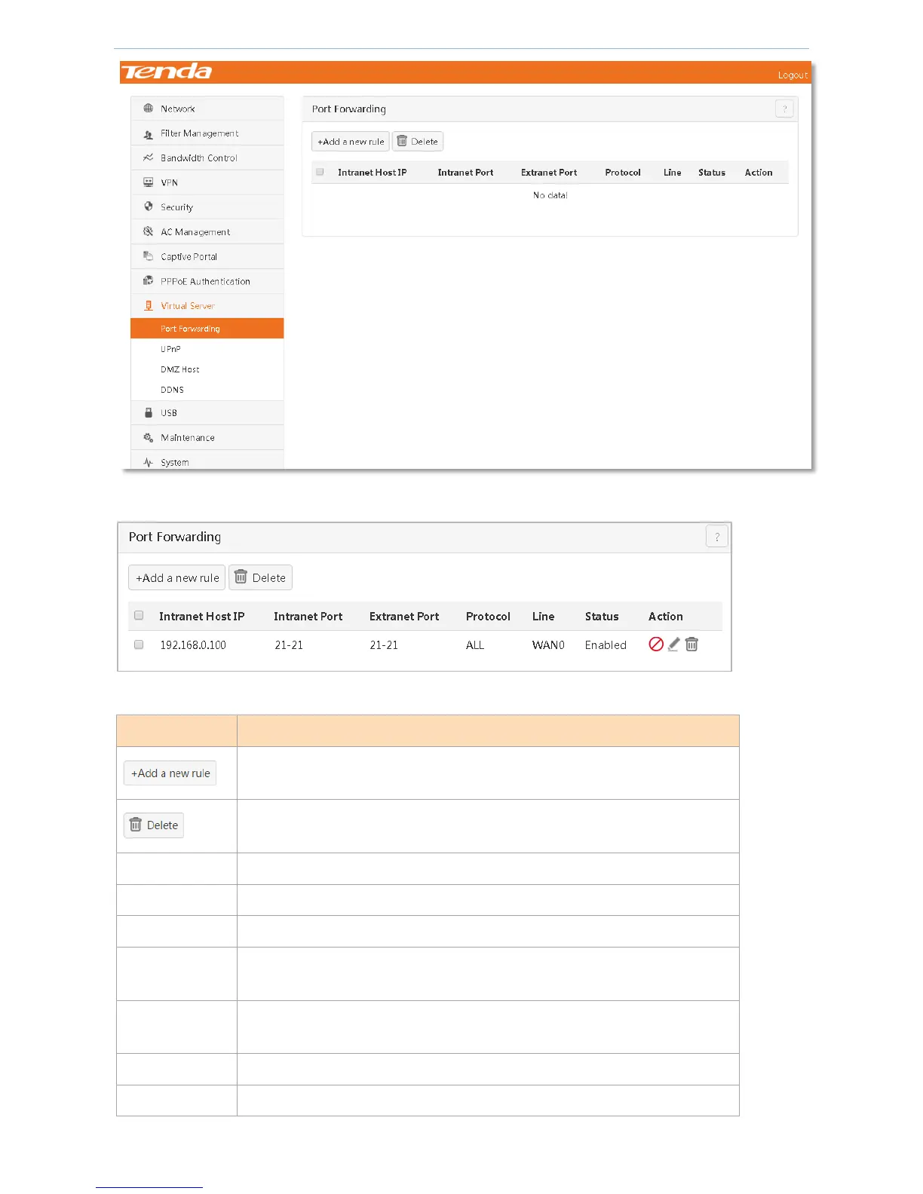Click +Add a new rule button in description table
The height and width of the screenshot is (1194, 923).
click(x=170, y=773)
